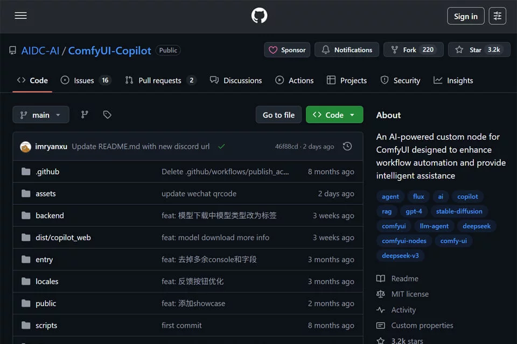517x344 pixels.
Task: Open the Notifications bell button
Action: coord(346,49)
